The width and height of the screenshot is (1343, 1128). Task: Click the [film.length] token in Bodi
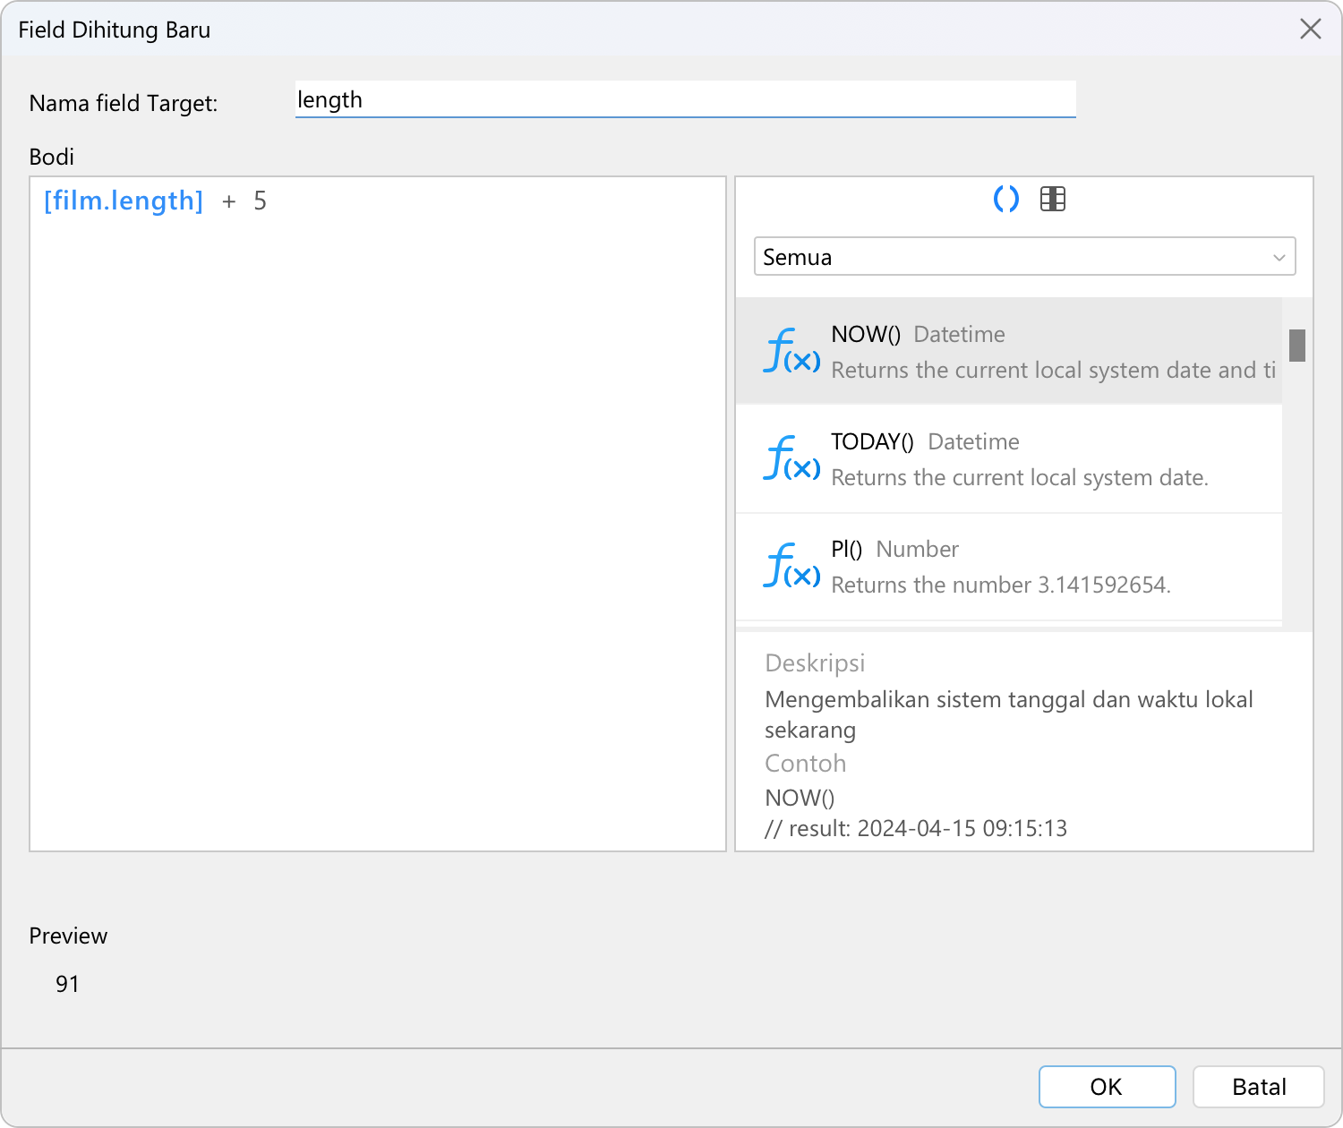(x=124, y=201)
